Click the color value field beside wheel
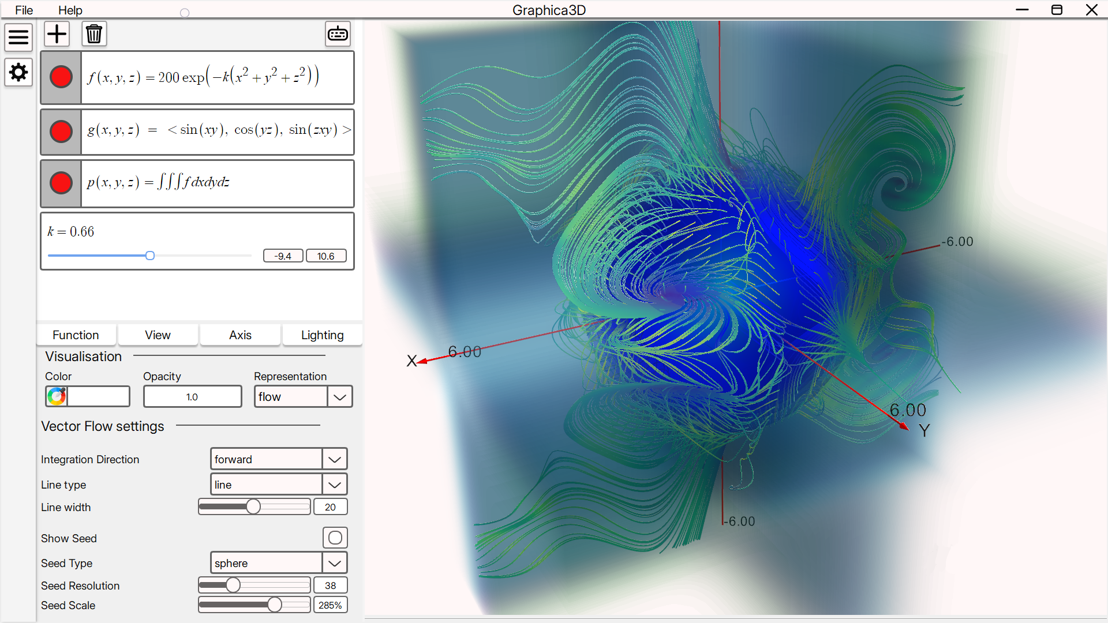The height and width of the screenshot is (623, 1108). pyautogui.click(x=98, y=396)
